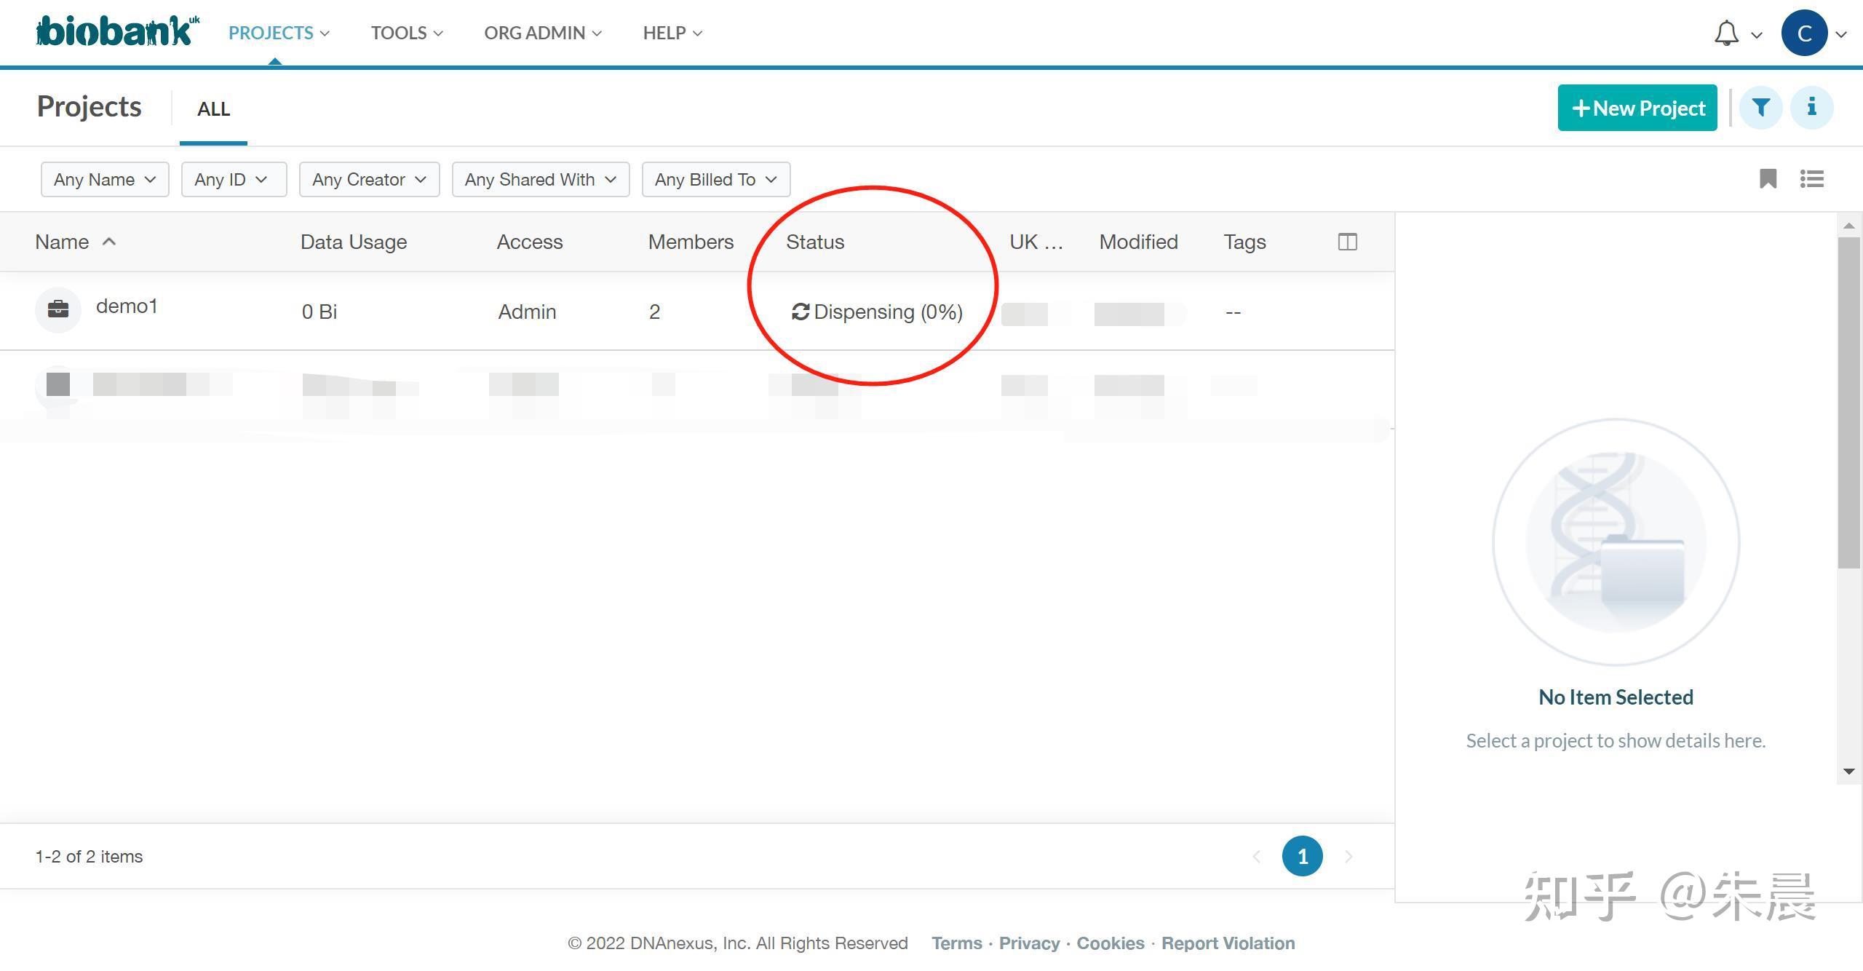
Task: Click the biobank UK logo
Action: [116, 31]
